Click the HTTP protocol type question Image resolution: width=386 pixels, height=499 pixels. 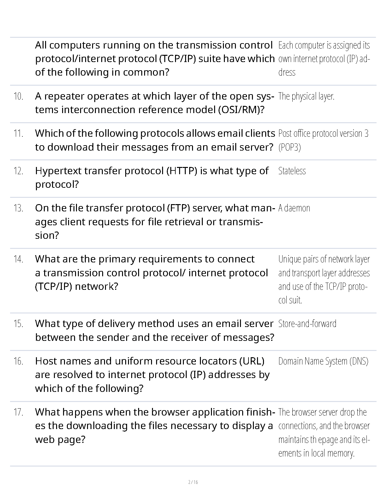tap(151, 177)
